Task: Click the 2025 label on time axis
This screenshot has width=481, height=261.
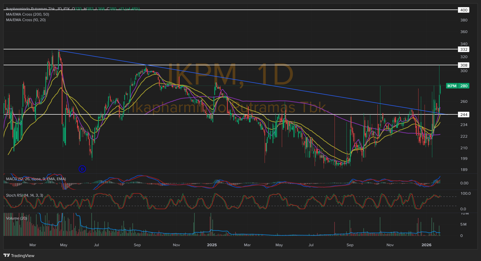Action: [212, 245]
